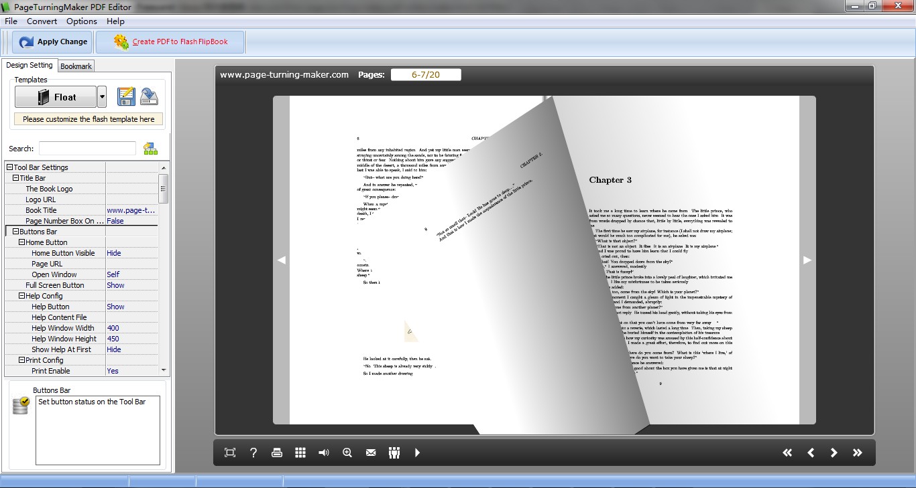Collapse the Title Bar node
Screen dimensions: 916x488
16,178
